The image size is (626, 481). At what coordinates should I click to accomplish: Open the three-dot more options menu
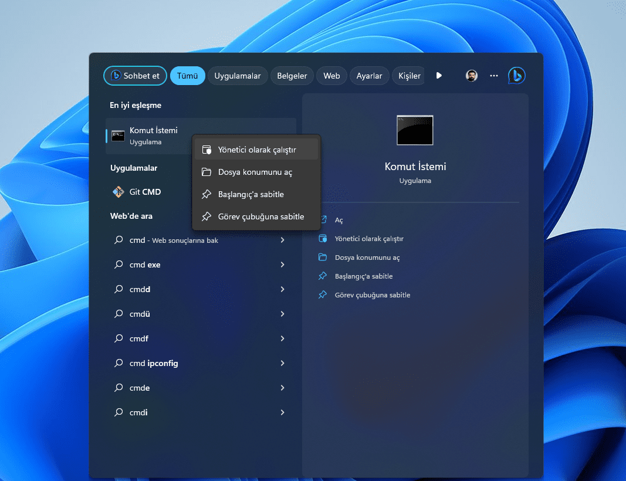(x=494, y=76)
